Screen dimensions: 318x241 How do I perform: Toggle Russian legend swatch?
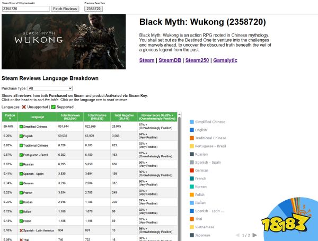(x=192, y=154)
